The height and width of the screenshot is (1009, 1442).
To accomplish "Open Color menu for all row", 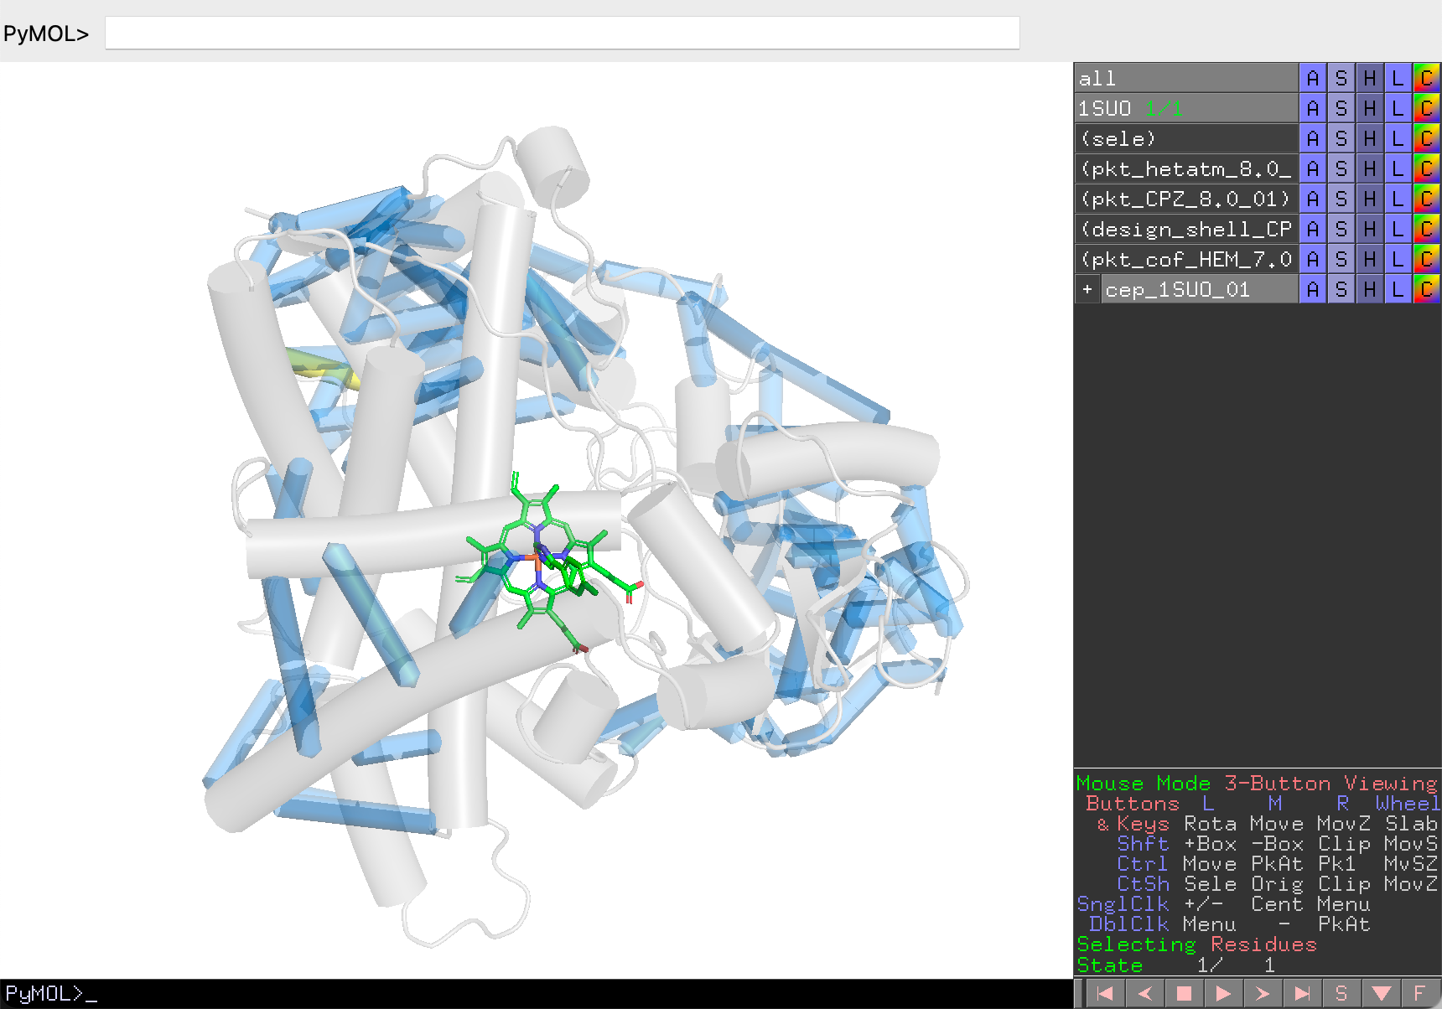I will 1427,78.
